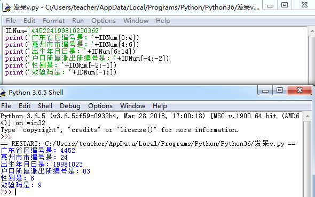The height and width of the screenshot is (197, 315).
Task: Minimize the Python 3.6.5 Shell window
Action: tap(265, 91)
